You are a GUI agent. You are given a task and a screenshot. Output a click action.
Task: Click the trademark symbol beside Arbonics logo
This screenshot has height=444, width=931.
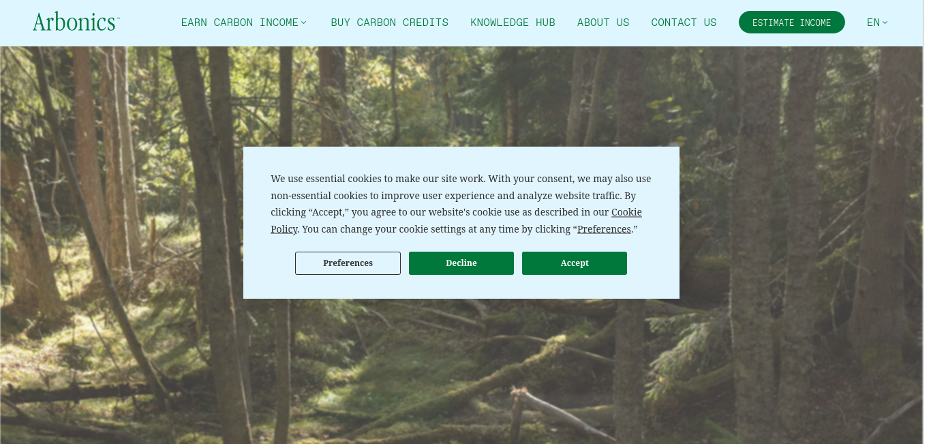(x=118, y=18)
